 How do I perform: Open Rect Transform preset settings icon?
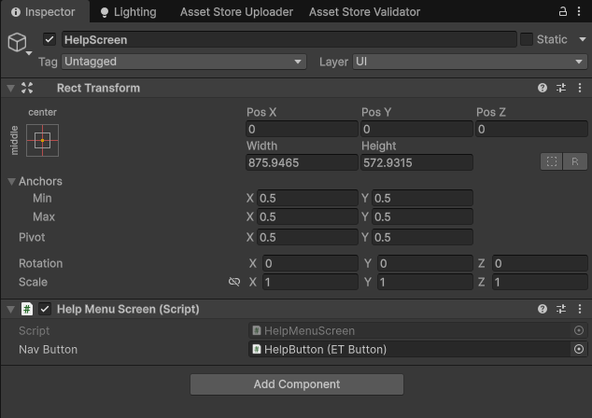561,88
